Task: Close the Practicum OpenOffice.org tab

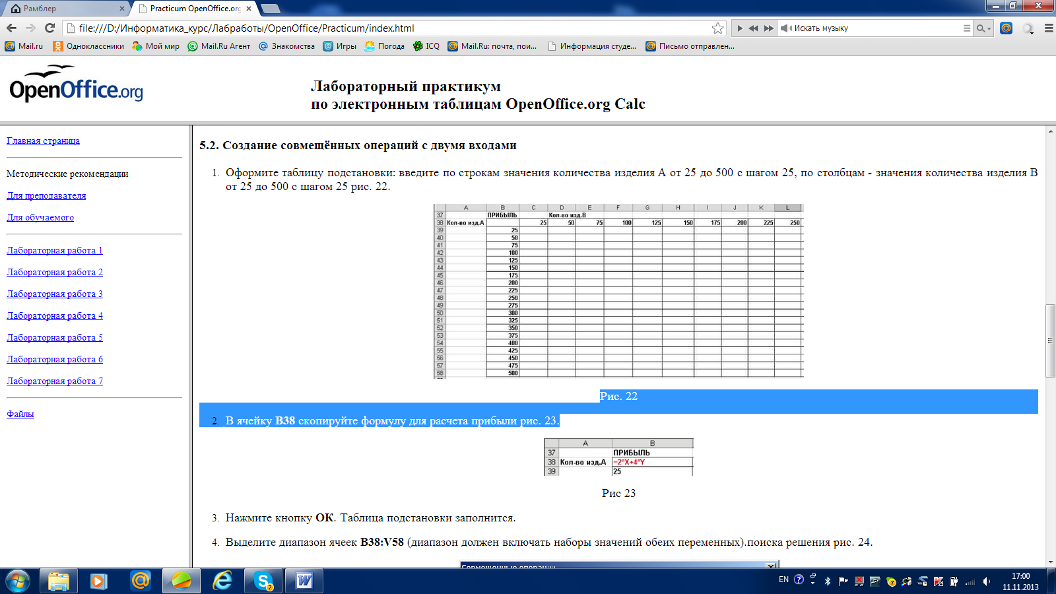Action: point(249,9)
